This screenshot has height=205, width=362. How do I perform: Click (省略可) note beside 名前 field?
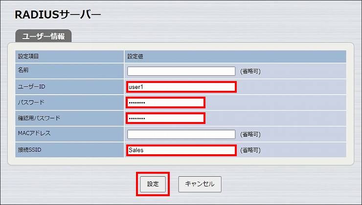(250, 71)
